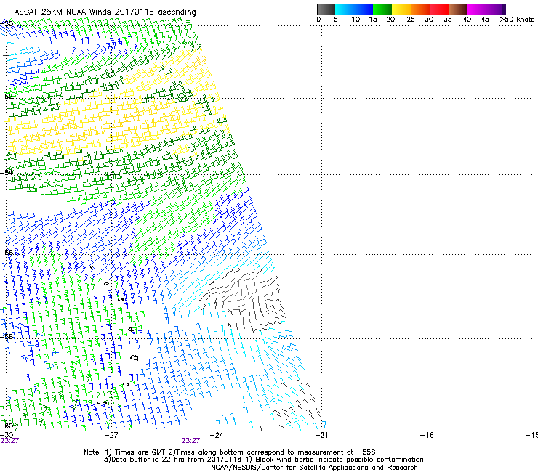Click the '-58' latitude axis label
538x472 pixels.
tap(7, 336)
